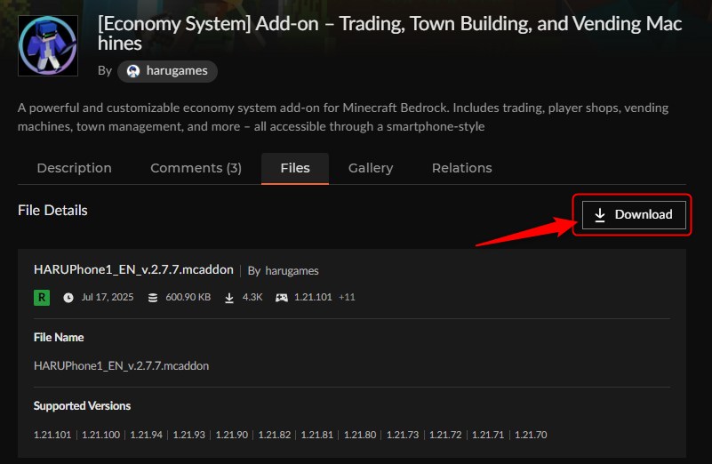Click supported version 1.21.80
712x464 pixels.
tap(360, 435)
